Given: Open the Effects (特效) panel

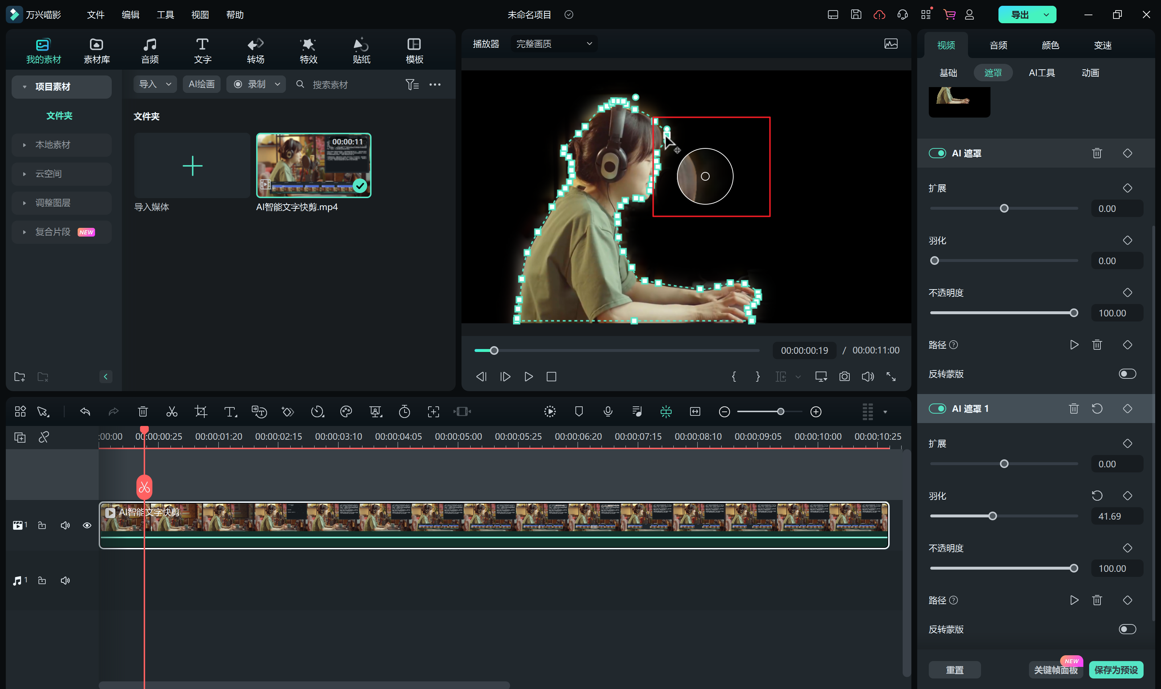Looking at the screenshot, I should pyautogui.click(x=308, y=50).
